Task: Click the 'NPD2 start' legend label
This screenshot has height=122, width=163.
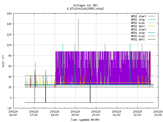Action: point(139,16)
